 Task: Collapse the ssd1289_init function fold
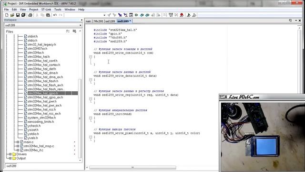pyautogui.click(x=91, y=118)
